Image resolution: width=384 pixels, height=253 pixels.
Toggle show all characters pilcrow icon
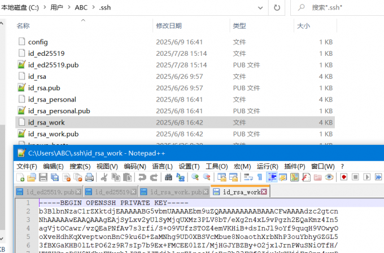point(260,177)
